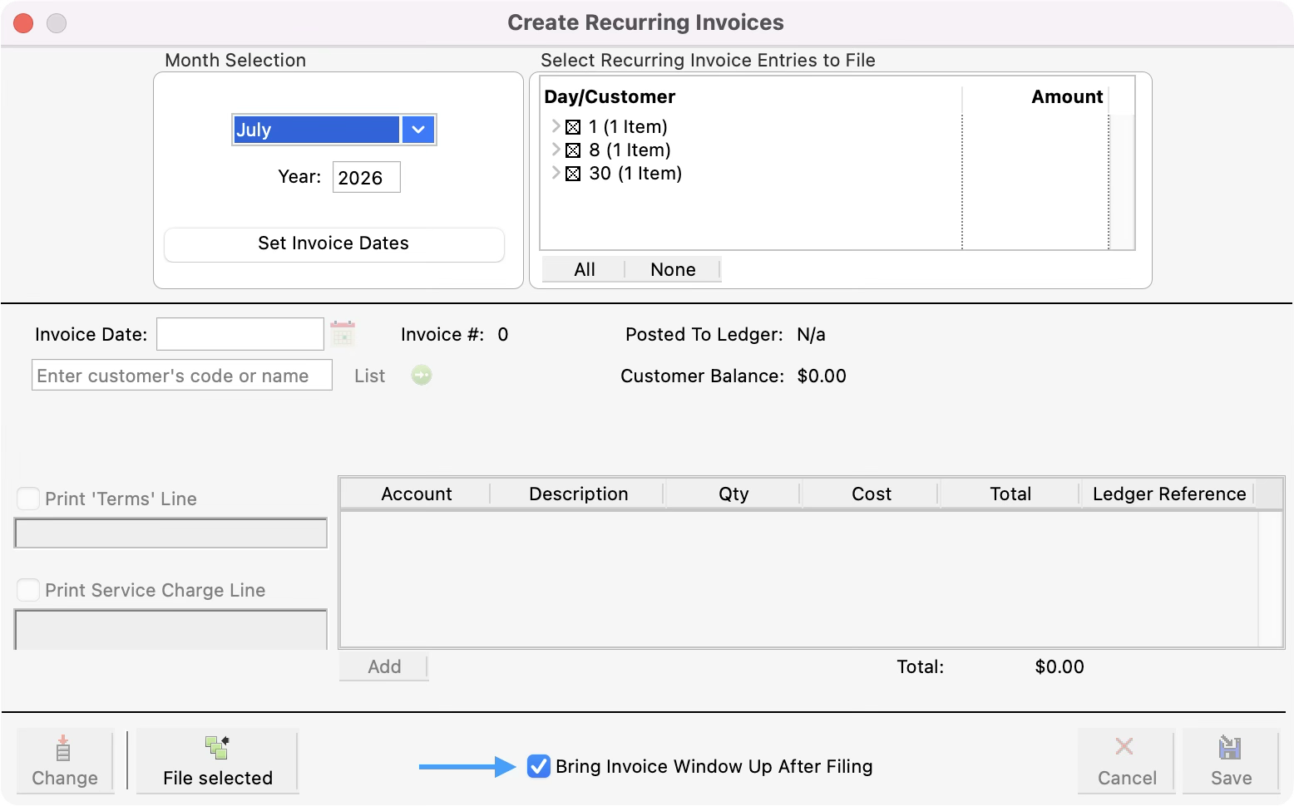The height and width of the screenshot is (806, 1294).
Task: Click the entries list vertical scrollbar
Action: (x=1122, y=180)
